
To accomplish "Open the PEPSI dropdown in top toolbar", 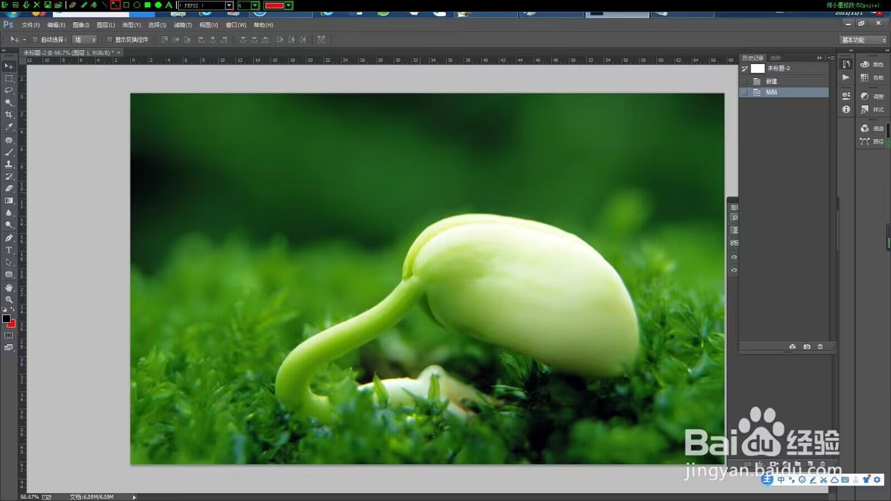I will [229, 6].
